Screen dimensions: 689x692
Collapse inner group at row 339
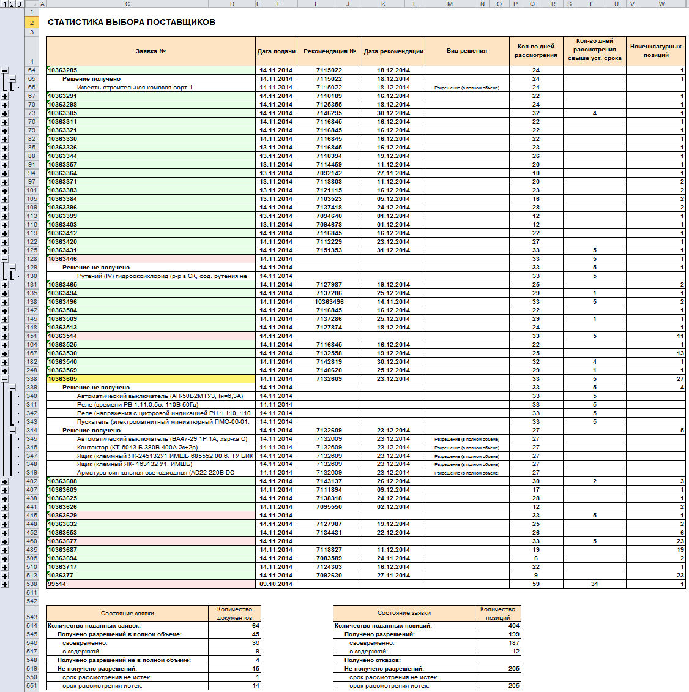12,388
